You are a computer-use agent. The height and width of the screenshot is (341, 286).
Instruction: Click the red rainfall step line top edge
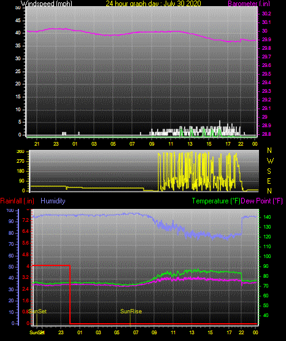click(51, 265)
